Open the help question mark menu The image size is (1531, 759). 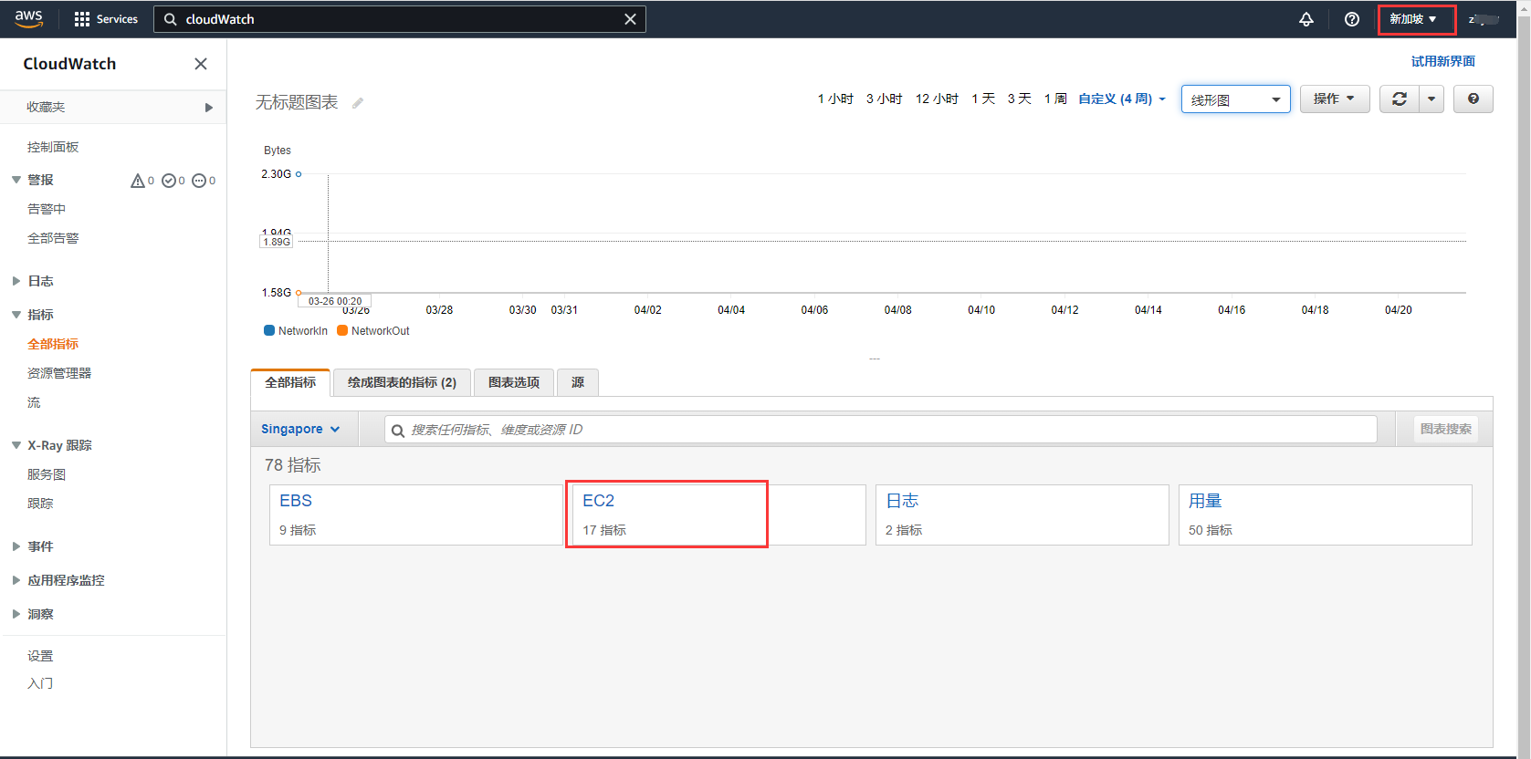1352,19
